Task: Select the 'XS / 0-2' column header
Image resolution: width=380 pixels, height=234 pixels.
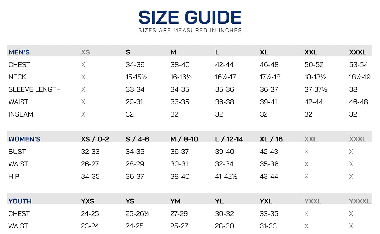Action: 95,139
